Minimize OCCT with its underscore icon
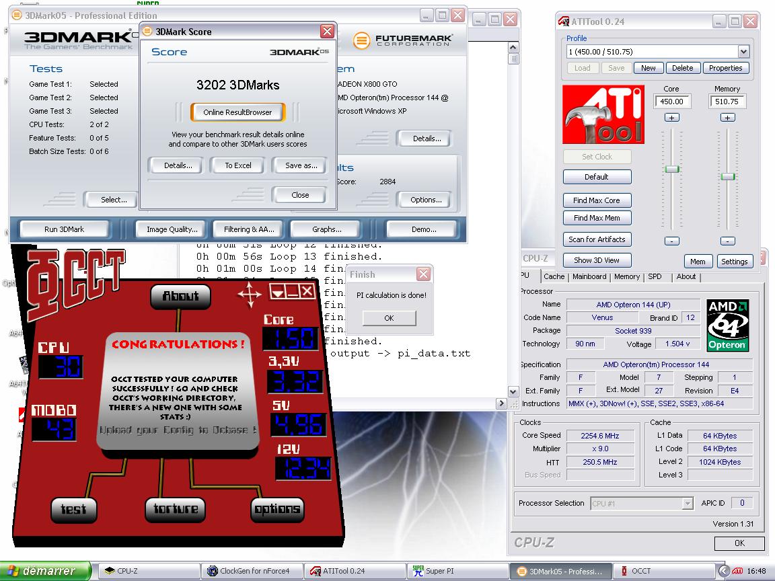This screenshot has width=775, height=581. click(292, 291)
